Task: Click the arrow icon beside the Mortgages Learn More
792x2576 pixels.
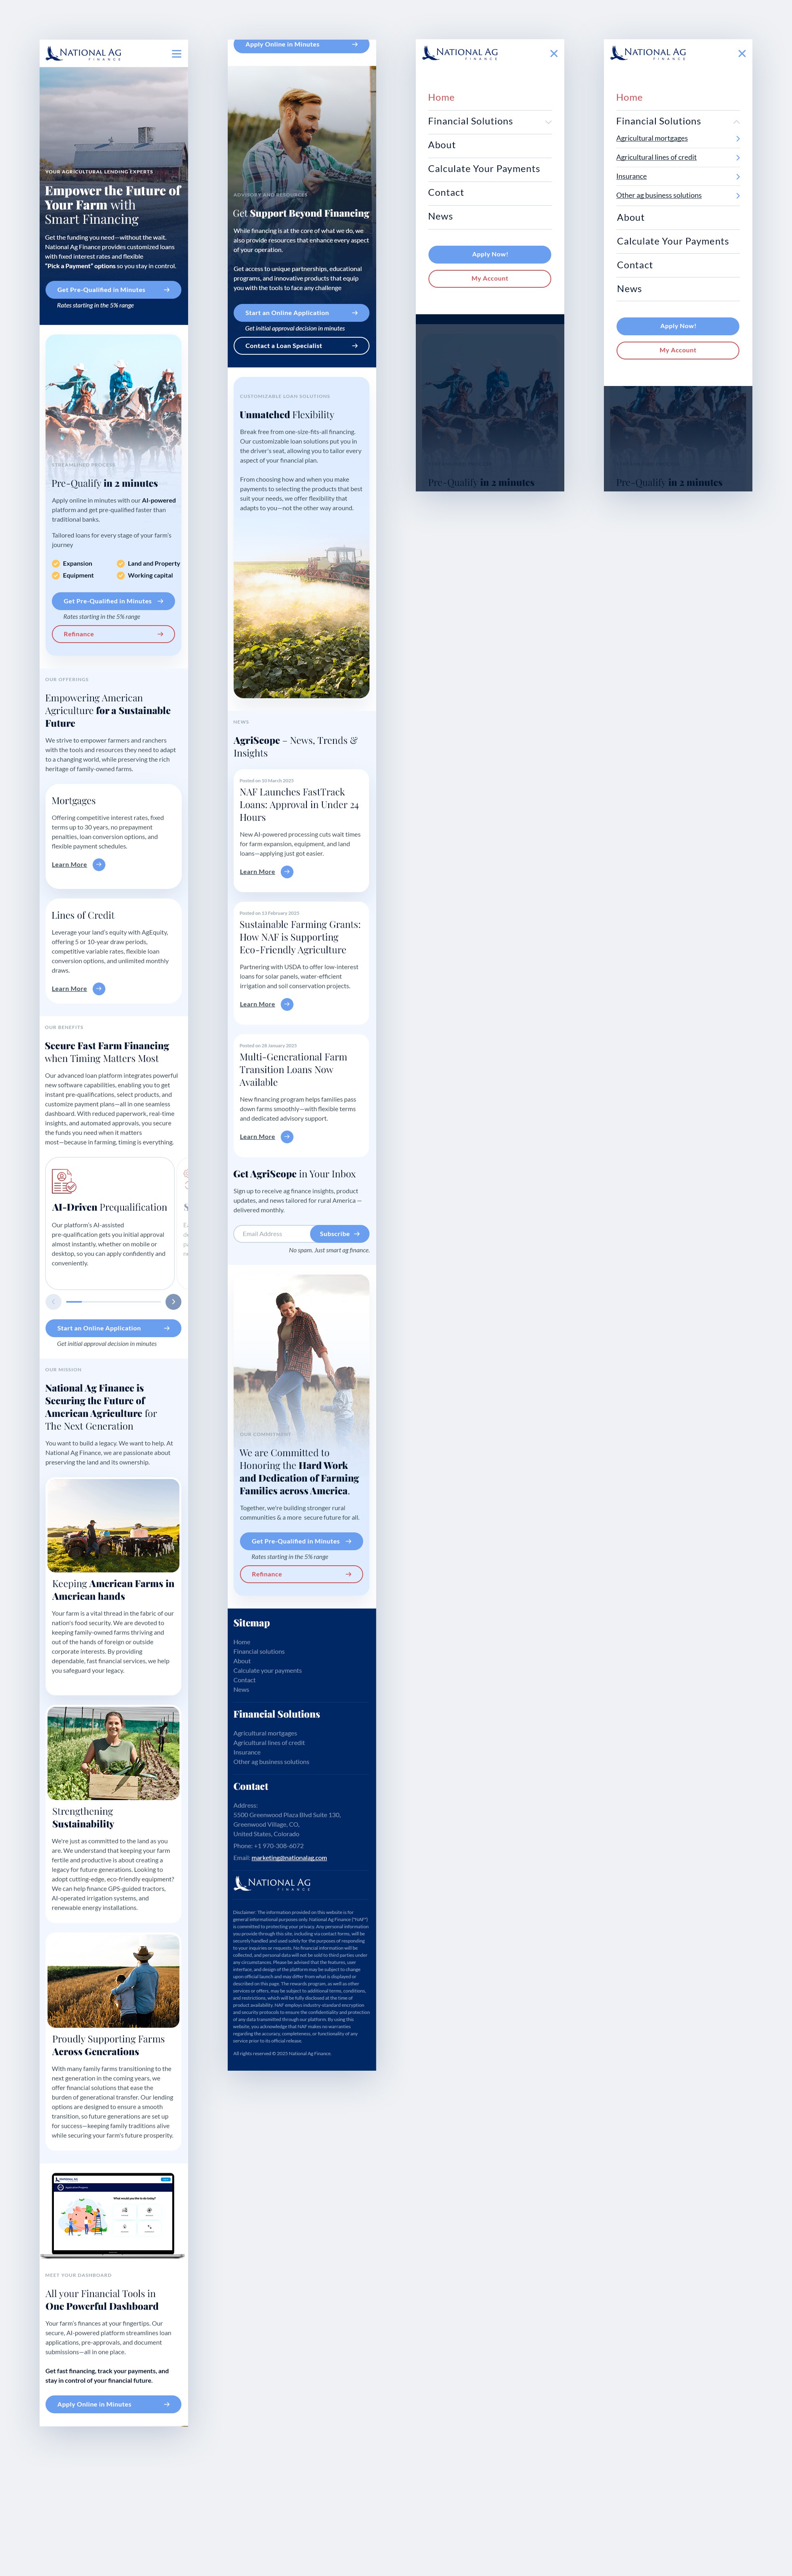Action: pos(99,865)
